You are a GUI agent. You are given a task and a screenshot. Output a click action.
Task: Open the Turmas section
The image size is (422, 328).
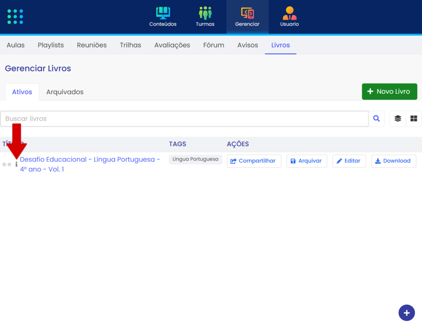click(x=205, y=17)
